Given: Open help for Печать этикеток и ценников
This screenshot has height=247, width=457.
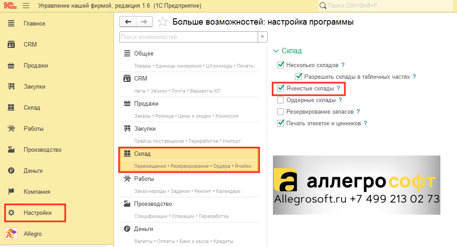Looking at the screenshot, I should coord(365,123).
